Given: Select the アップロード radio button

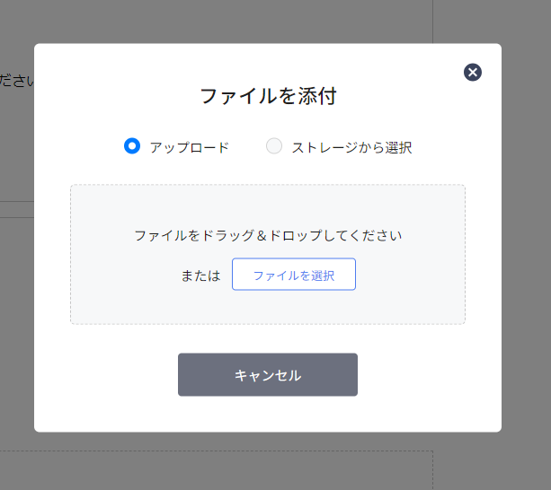Looking at the screenshot, I should 132,146.
